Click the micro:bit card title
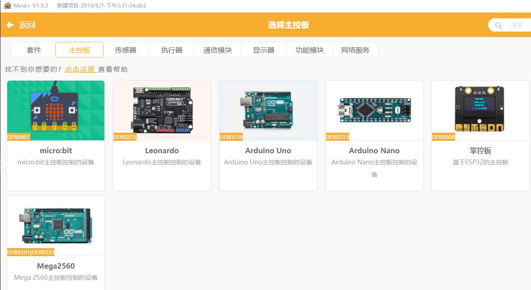This screenshot has width=531, height=290. pyautogui.click(x=56, y=151)
